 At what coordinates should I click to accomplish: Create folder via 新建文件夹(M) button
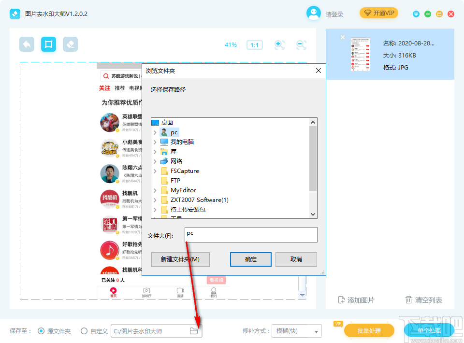[x=180, y=259]
